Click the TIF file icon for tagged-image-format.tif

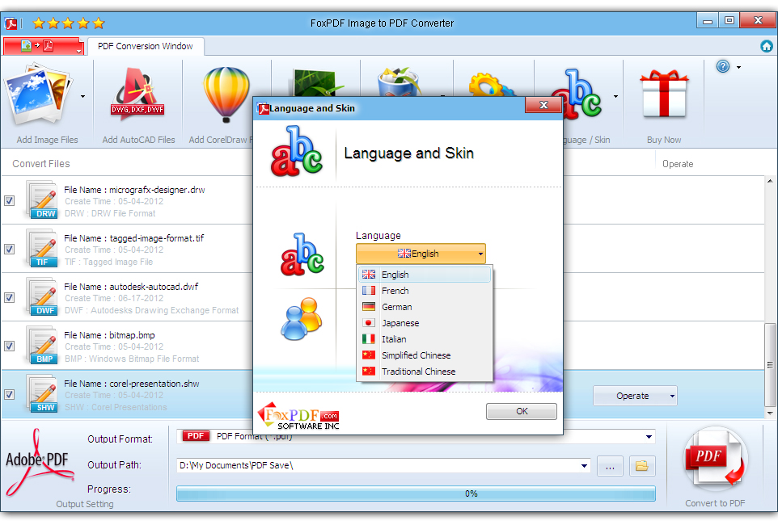(x=42, y=249)
